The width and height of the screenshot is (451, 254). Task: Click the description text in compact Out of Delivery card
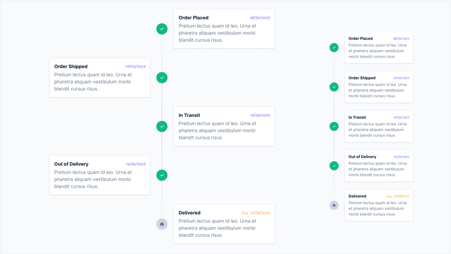click(378, 169)
